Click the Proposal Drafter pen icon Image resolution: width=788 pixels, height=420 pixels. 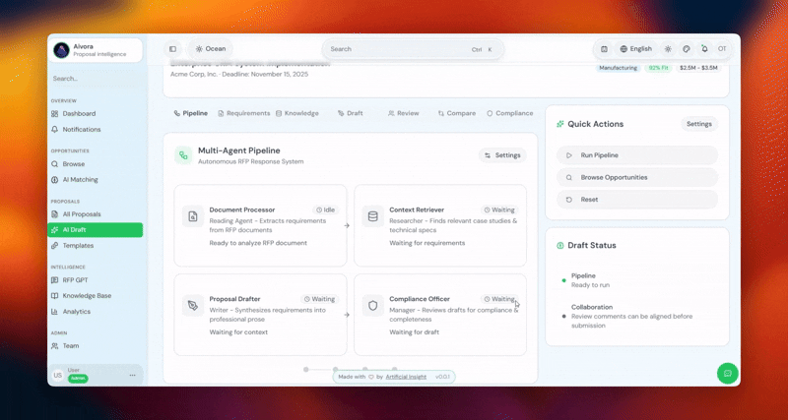point(193,306)
